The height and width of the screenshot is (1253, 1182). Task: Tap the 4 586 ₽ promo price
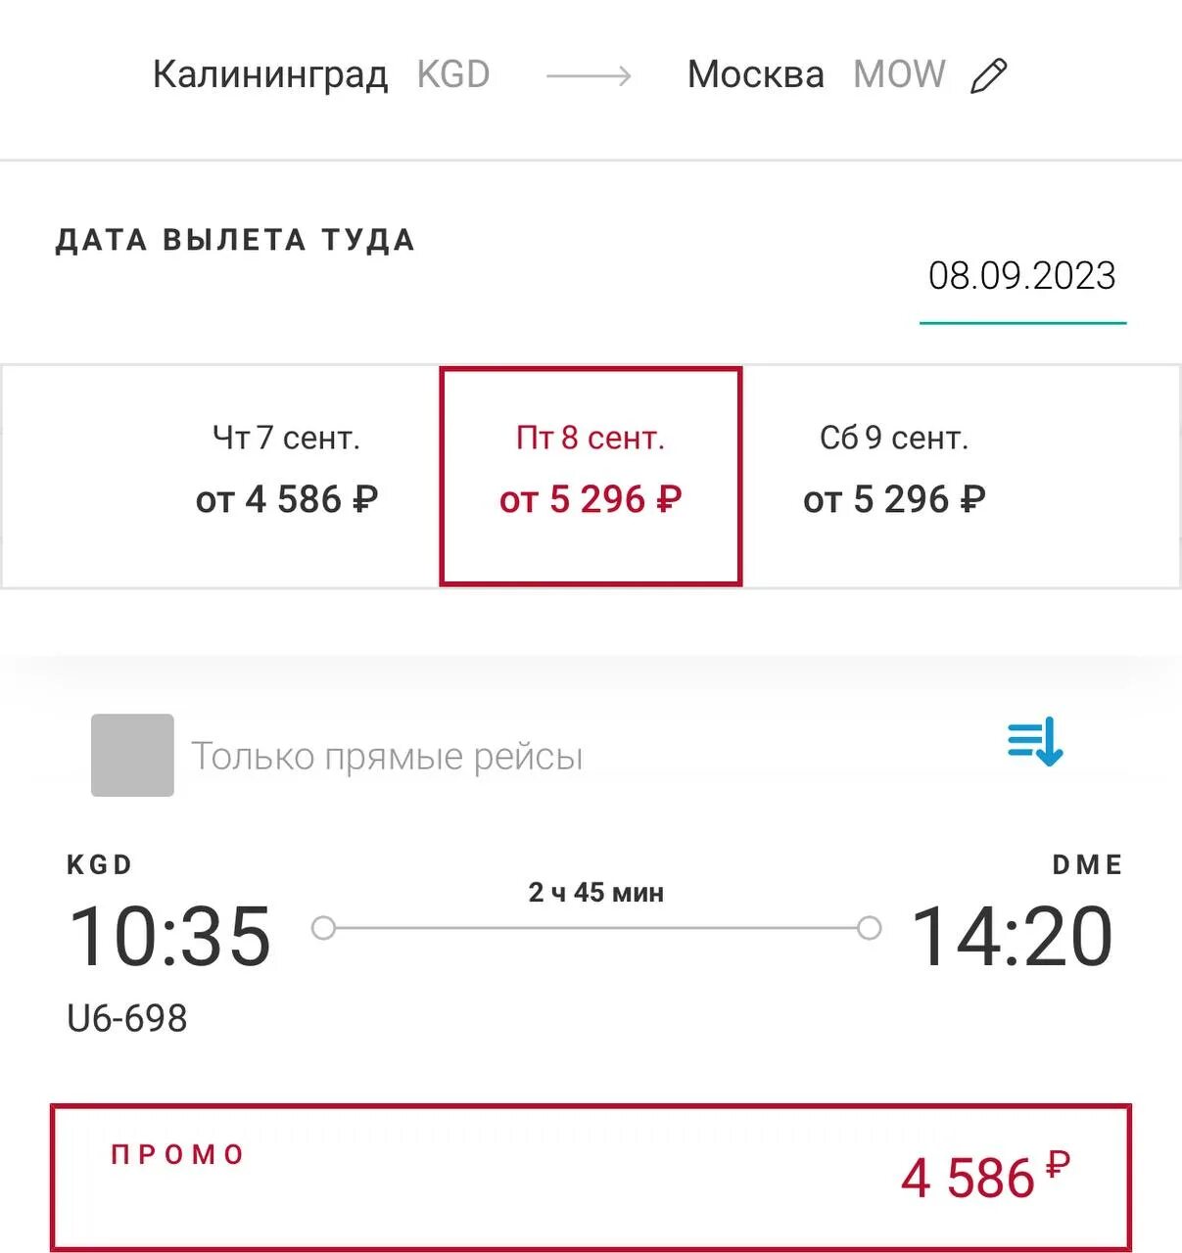click(983, 1178)
